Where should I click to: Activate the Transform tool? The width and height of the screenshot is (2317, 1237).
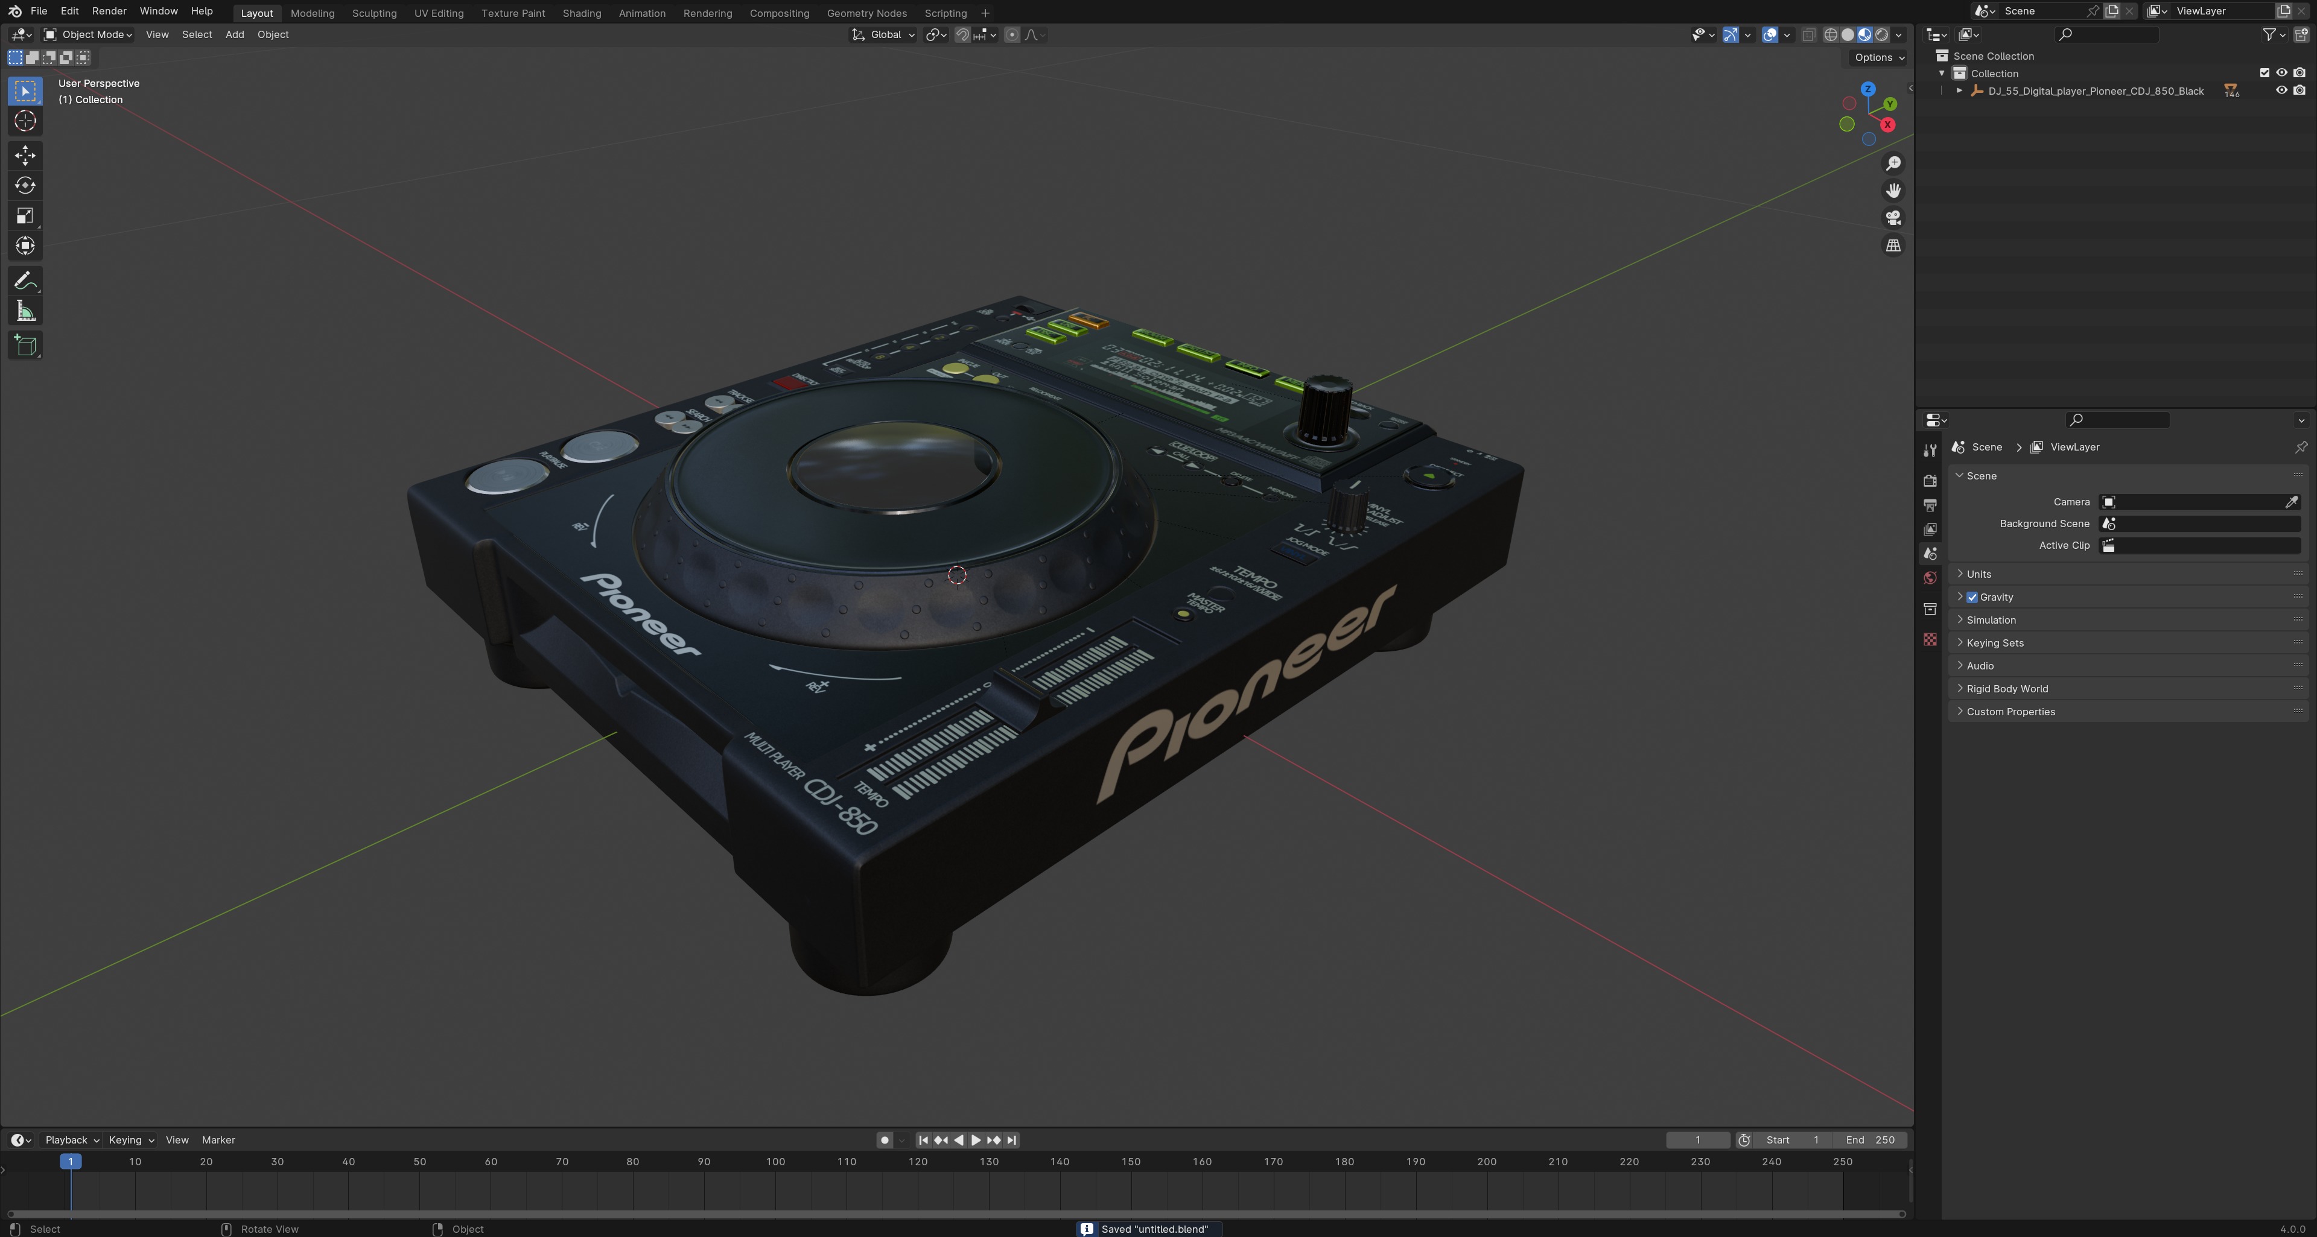click(25, 246)
